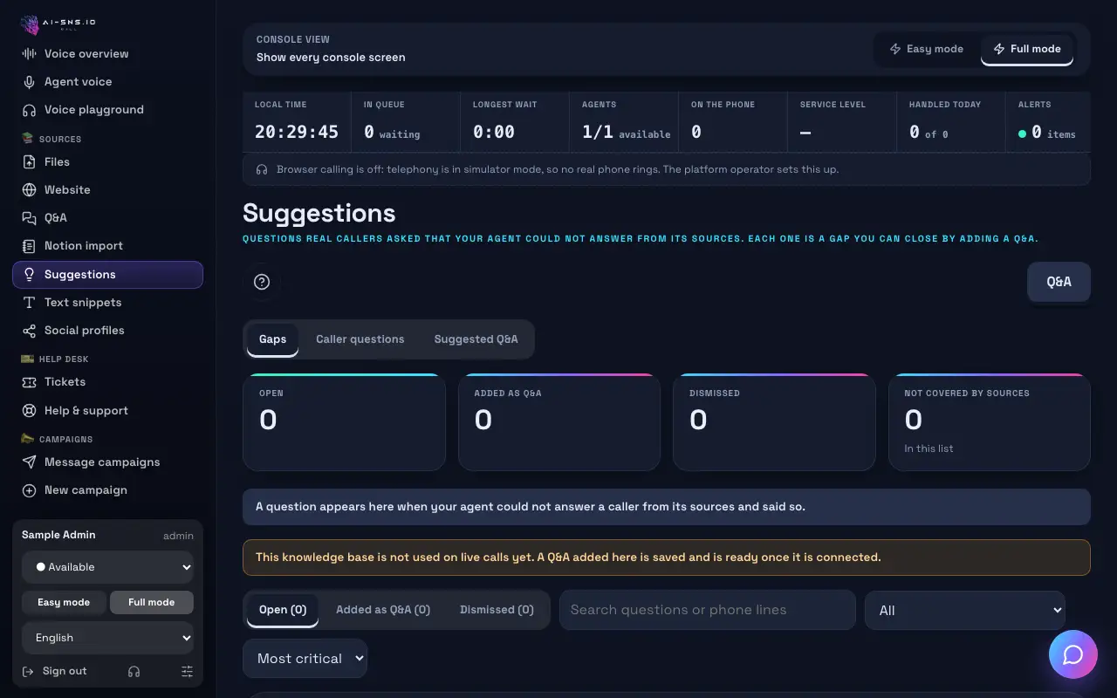This screenshot has width=1117, height=698.
Task: Open Voice playground headphones icon
Action: pos(29,110)
